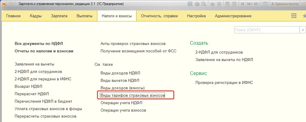The height and width of the screenshot is (122, 306).
Task: Open the Отчетность, справки section
Action: coord(160,16)
